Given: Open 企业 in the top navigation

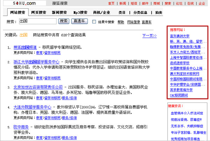Looking at the screenshot, I should (x=202, y=3).
